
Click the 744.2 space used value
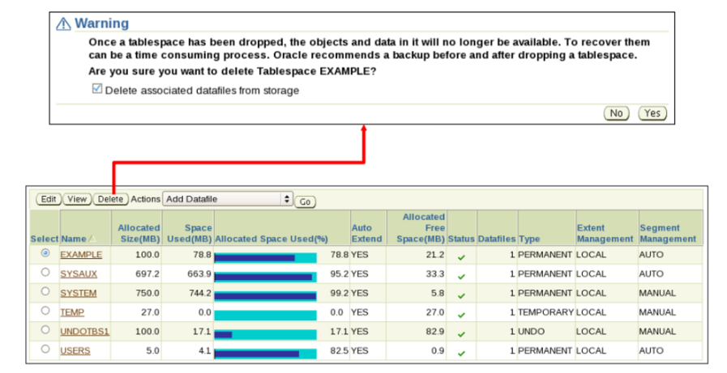pyautogui.click(x=199, y=293)
